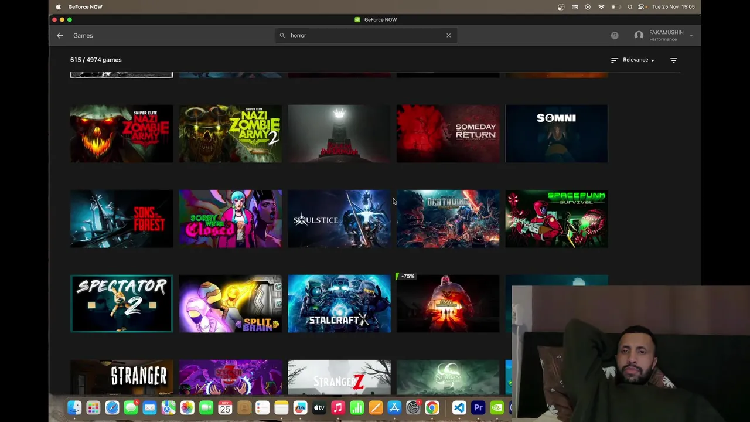Screen dimensions: 750x422
Task: Open the Nazi Zombie Army 2 tile
Action: point(230,134)
